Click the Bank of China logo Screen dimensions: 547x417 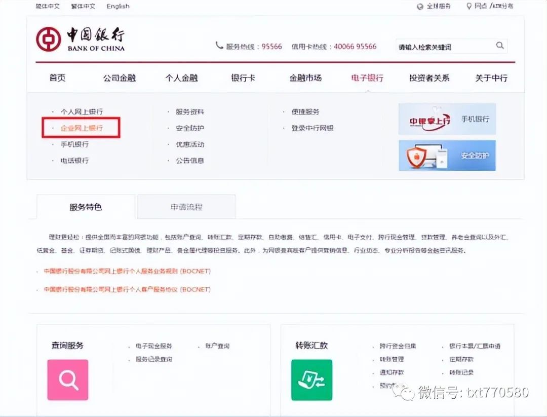pos(81,38)
